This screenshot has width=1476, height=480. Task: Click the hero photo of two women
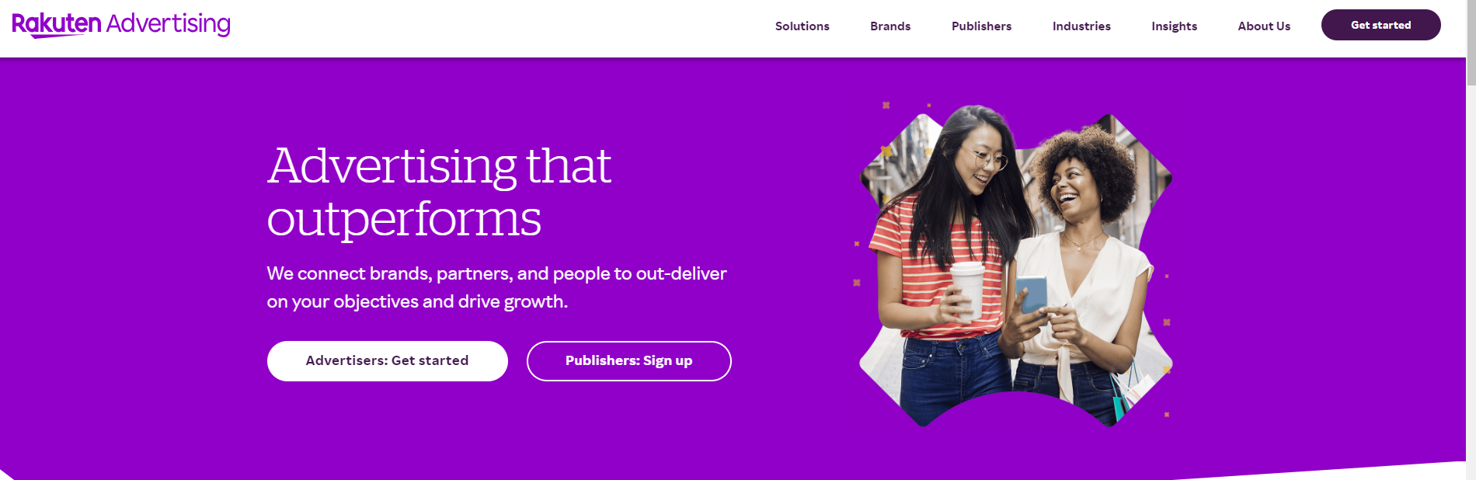pos(1015,264)
